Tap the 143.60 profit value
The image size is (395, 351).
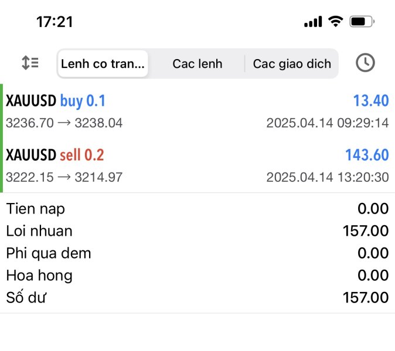367,155
